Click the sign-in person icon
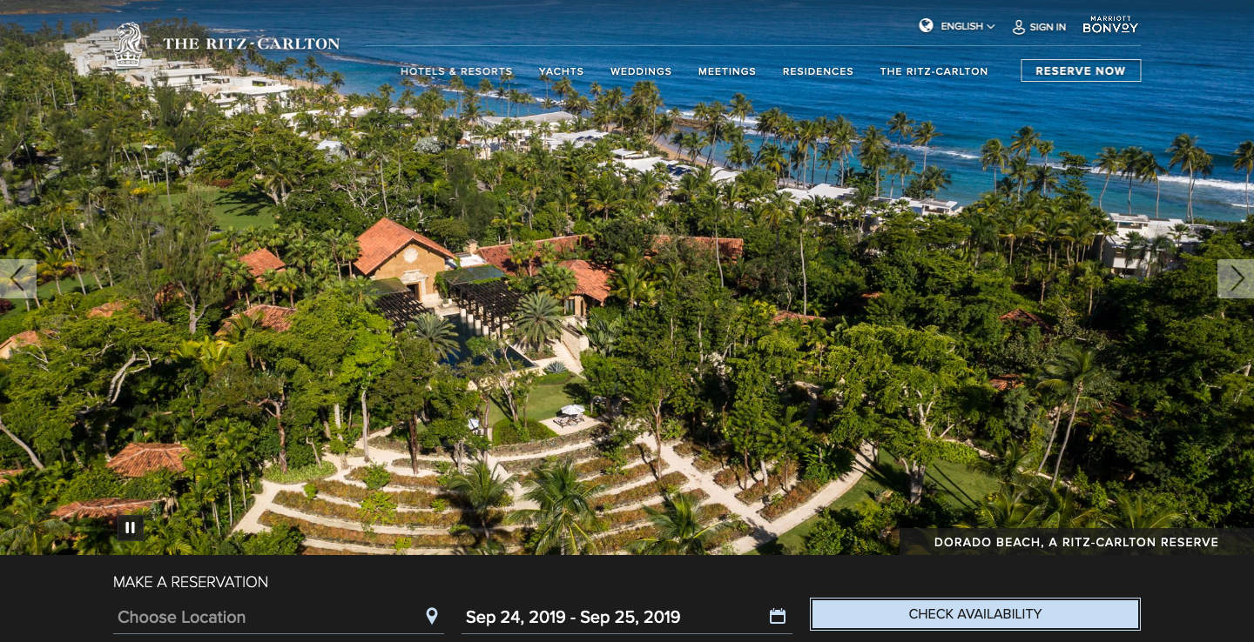 click(x=1018, y=27)
